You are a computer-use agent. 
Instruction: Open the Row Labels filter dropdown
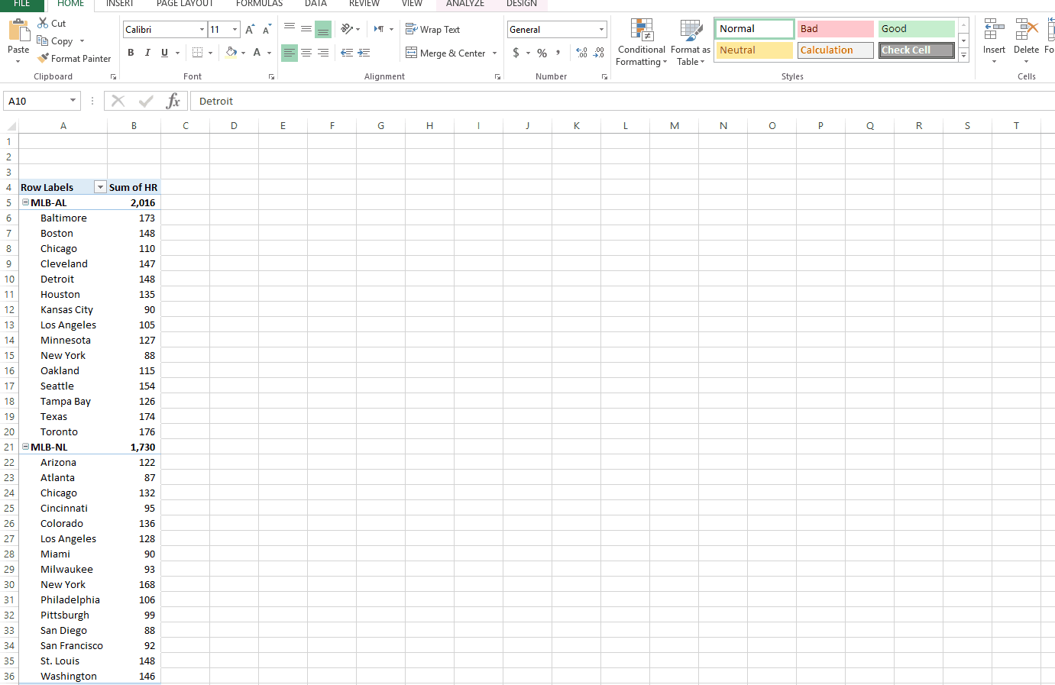pyautogui.click(x=100, y=186)
